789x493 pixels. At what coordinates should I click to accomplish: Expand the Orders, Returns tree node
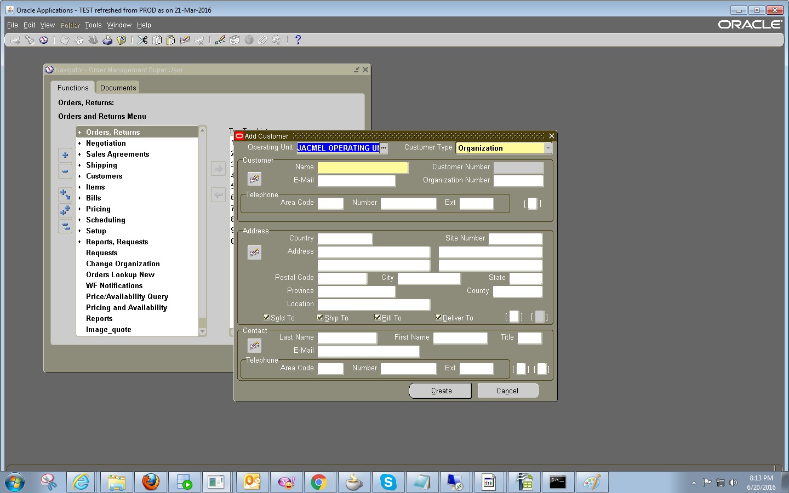[x=81, y=132]
